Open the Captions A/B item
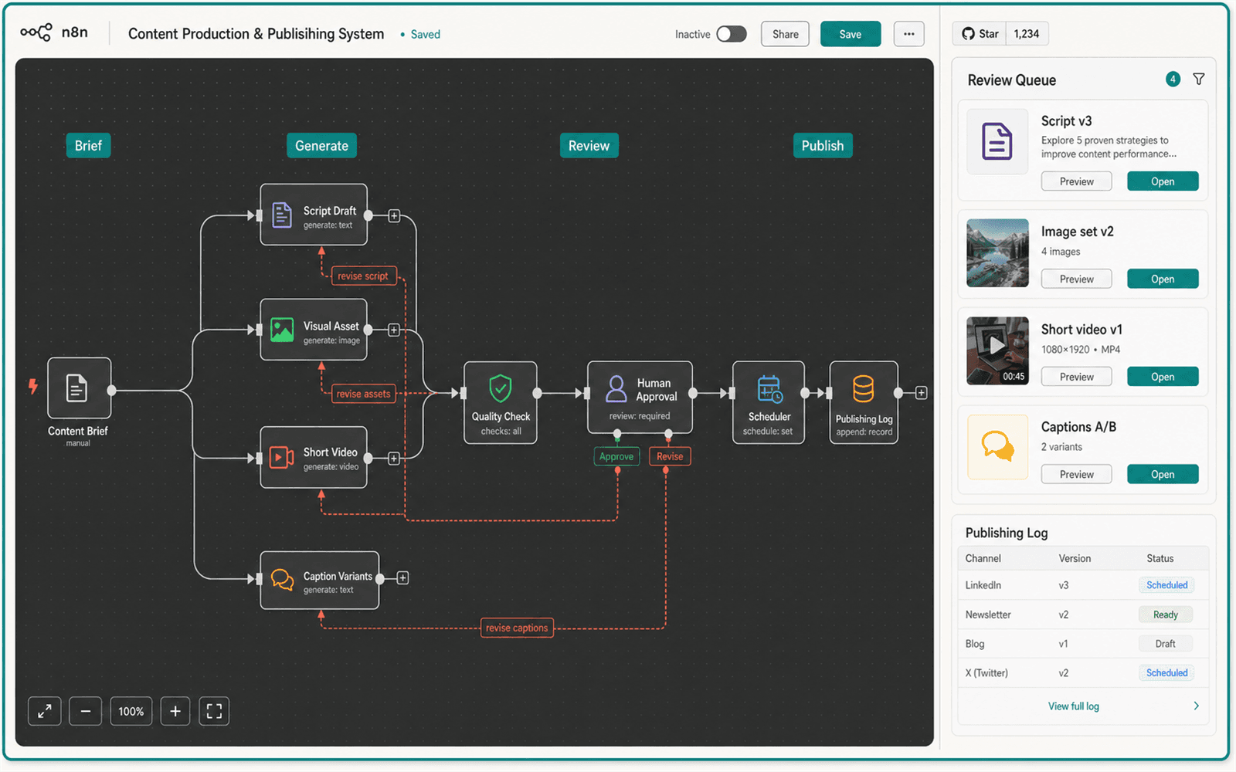This screenshot has width=1236, height=772. tap(1163, 474)
